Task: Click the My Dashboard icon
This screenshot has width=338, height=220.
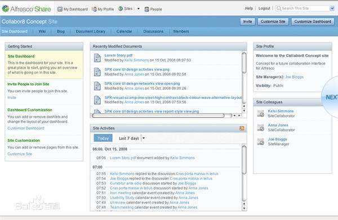Action: coord(60,9)
